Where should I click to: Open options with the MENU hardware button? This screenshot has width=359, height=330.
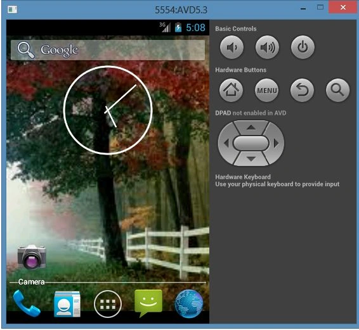point(266,90)
